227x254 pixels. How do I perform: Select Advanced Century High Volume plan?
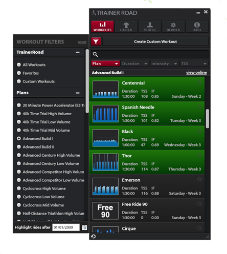[19, 155]
